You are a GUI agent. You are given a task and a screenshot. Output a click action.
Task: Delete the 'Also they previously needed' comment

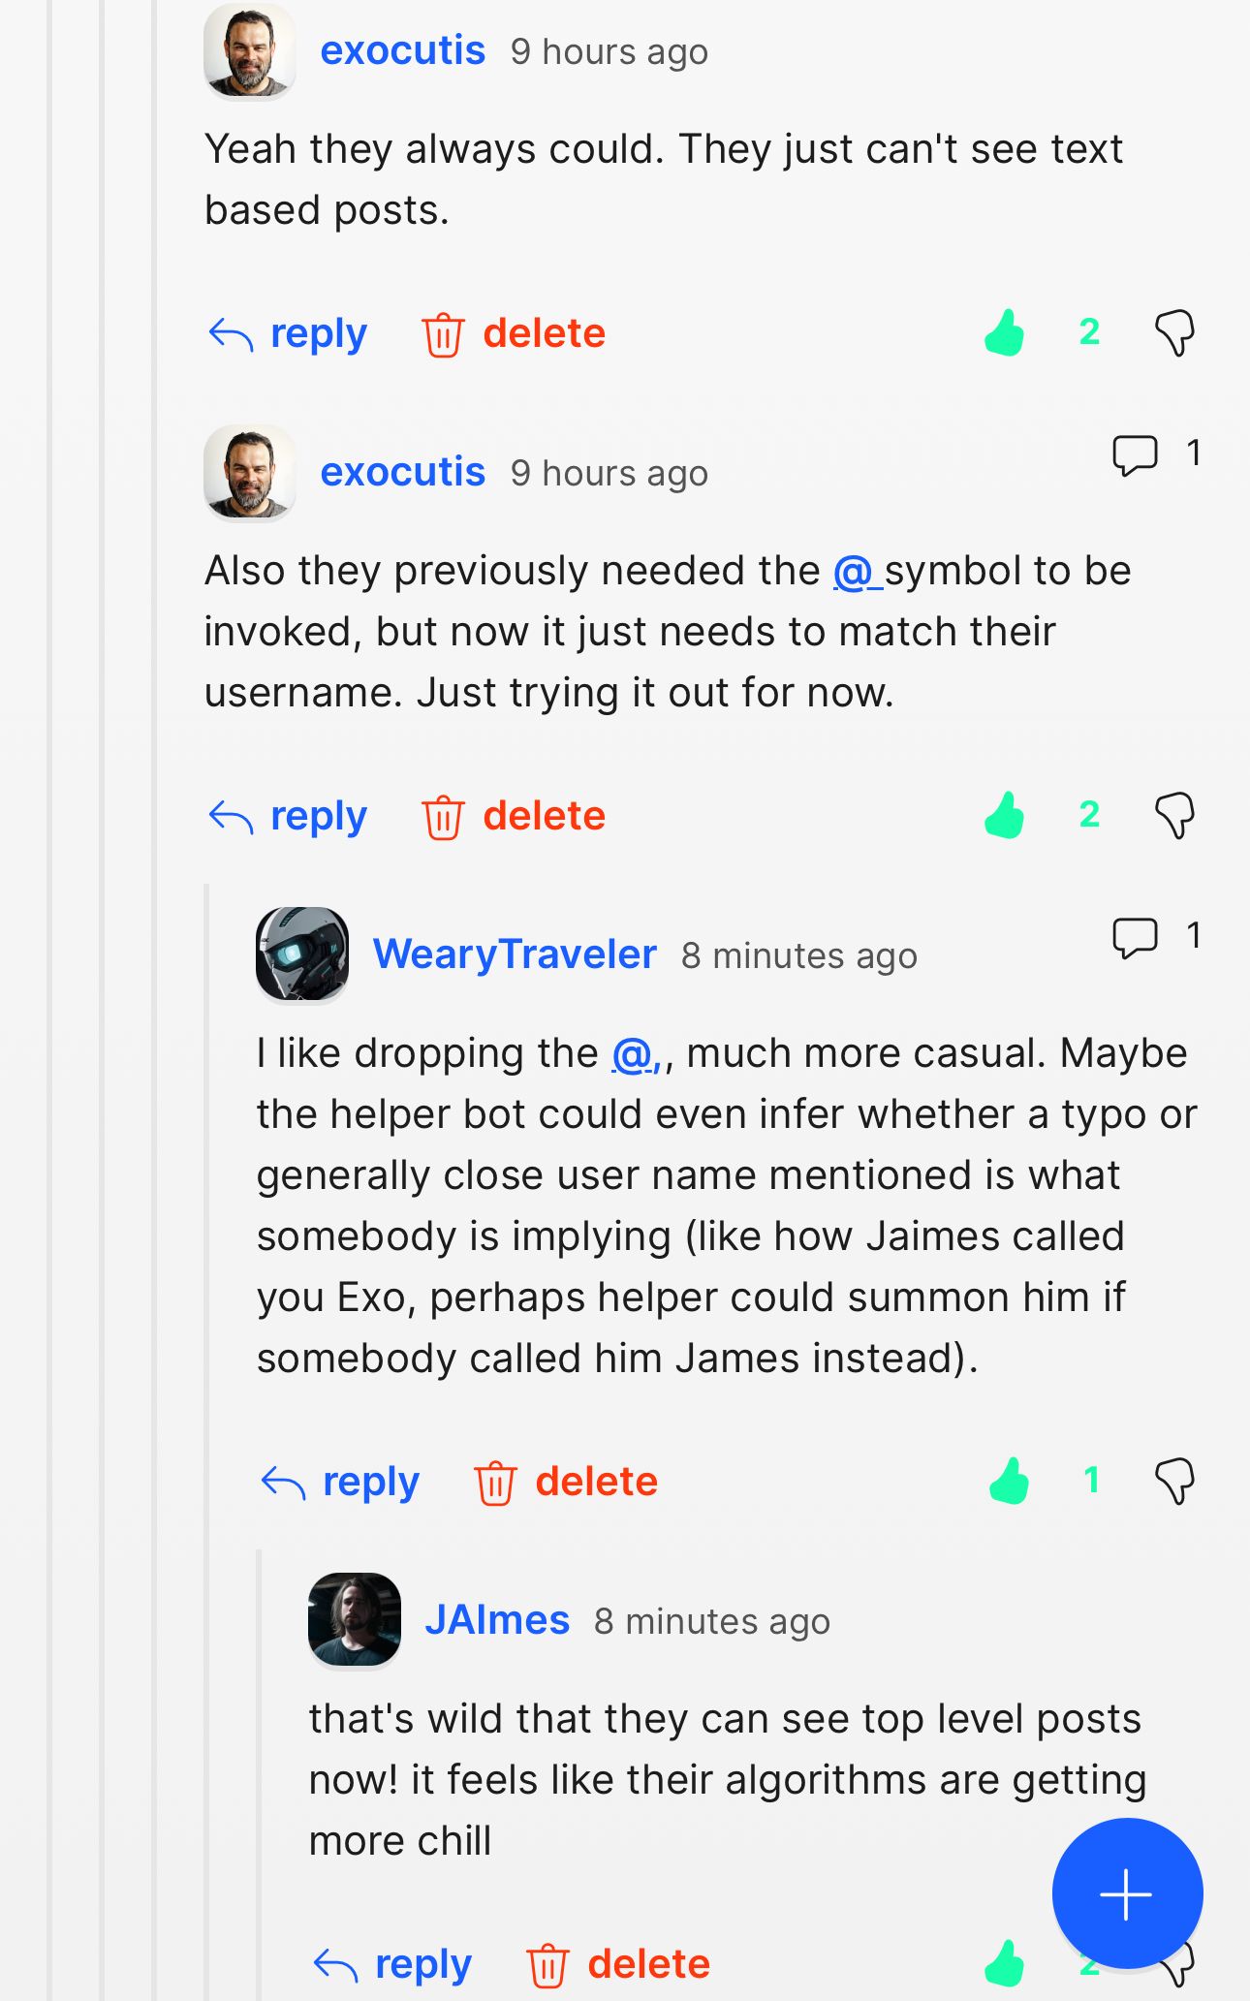[x=514, y=817]
